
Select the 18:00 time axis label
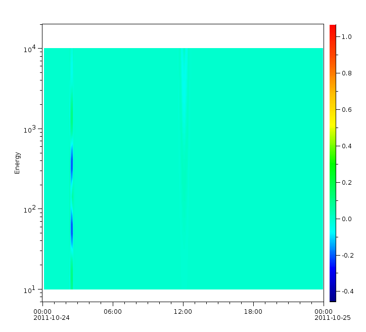click(x=253, y=312)
